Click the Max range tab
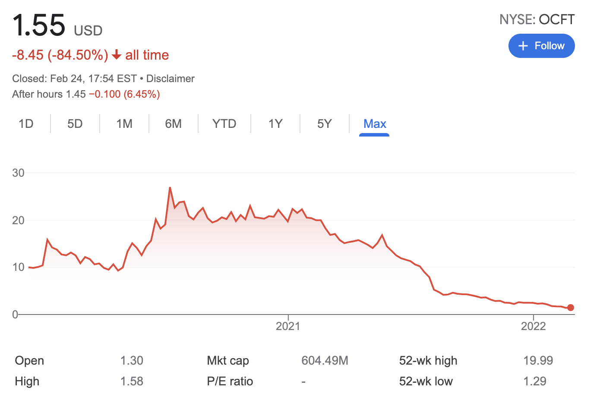Screen dimensions: 600x394 pyautogui.click(x=374, y=124)
